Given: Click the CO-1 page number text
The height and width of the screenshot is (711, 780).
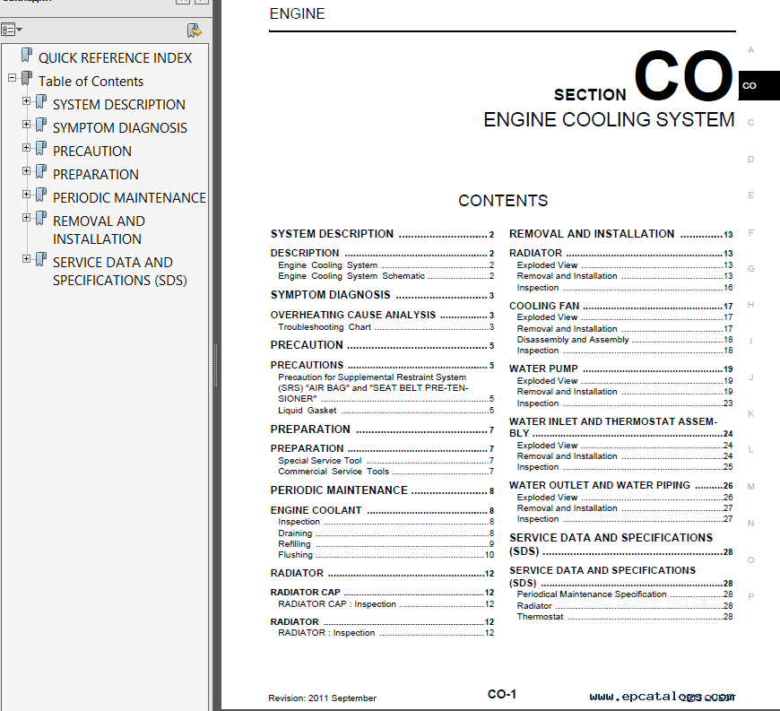Looking at the screenshot, I should pyautogui.click(x=502, y=694).
